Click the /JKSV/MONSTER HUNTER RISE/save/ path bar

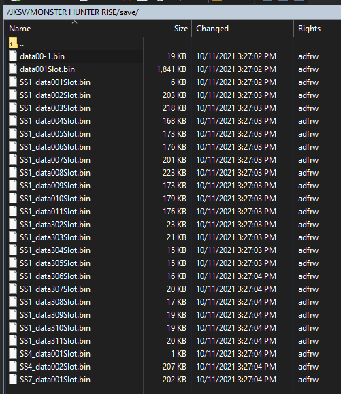[172, 12]
